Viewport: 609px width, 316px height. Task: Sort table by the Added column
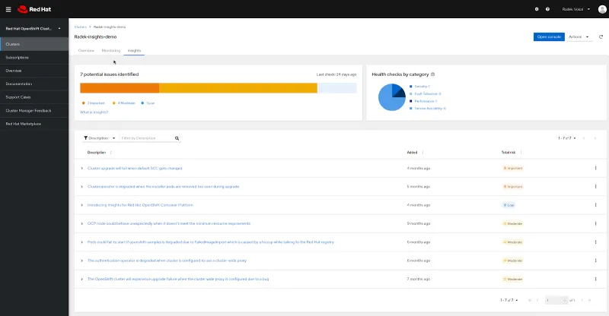(x=422, y=152)
